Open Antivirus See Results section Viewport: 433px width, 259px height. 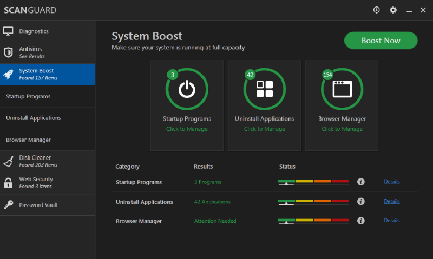click(48, 52)
